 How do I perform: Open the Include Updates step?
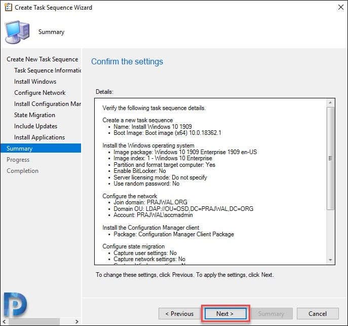coord(36,126)
